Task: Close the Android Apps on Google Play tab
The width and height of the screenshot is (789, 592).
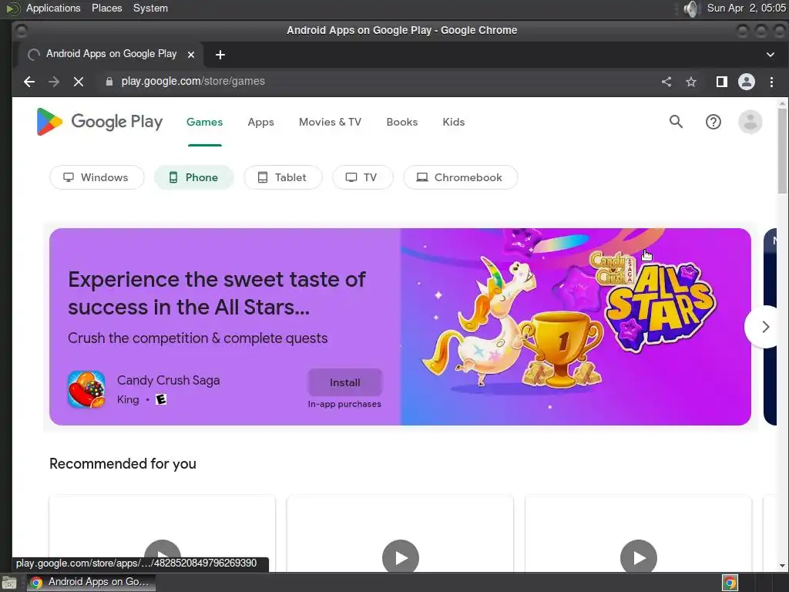Action: coord(191,55)
